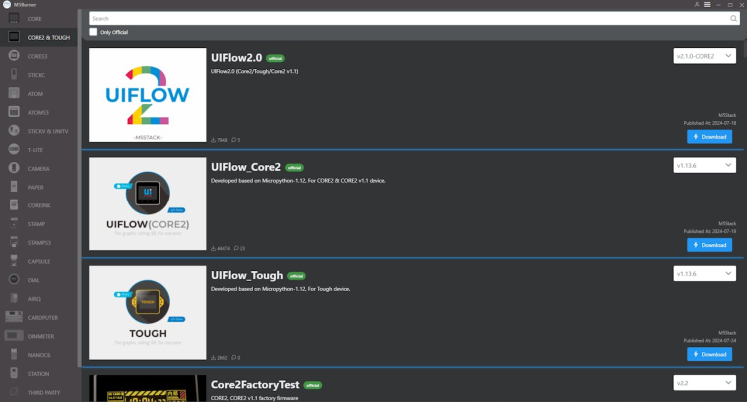
Task: Select the DINMETER device icon
Action: click(x=14, y=335)
